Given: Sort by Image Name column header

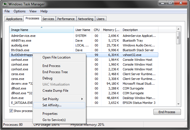Looking at the screenshot, I should pos(42,30).
